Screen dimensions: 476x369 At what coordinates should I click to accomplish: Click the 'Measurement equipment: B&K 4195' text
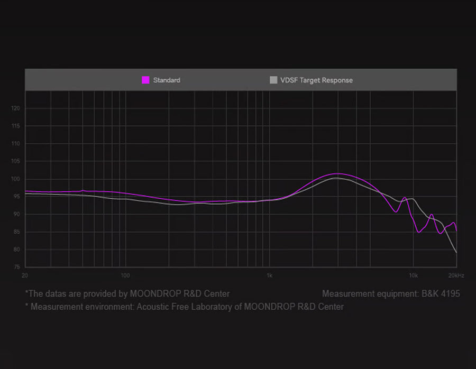(390, 294)
